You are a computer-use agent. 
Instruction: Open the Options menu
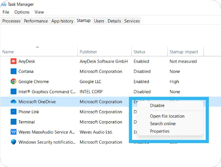[22, 12]
